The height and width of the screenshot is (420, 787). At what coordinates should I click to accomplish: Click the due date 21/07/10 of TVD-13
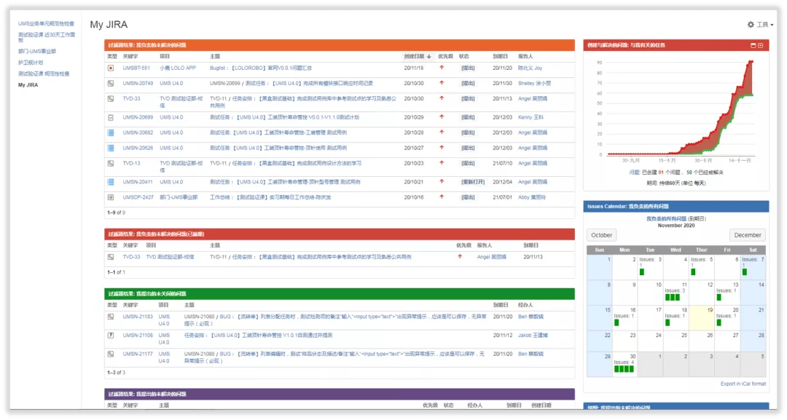(x=502, y=163)
